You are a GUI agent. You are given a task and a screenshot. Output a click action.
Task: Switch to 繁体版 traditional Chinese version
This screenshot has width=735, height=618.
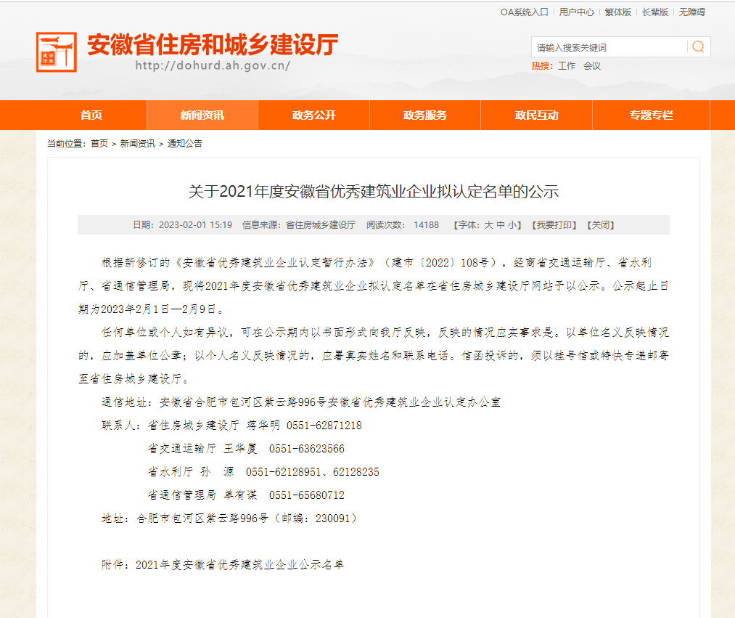click(617, 12)
